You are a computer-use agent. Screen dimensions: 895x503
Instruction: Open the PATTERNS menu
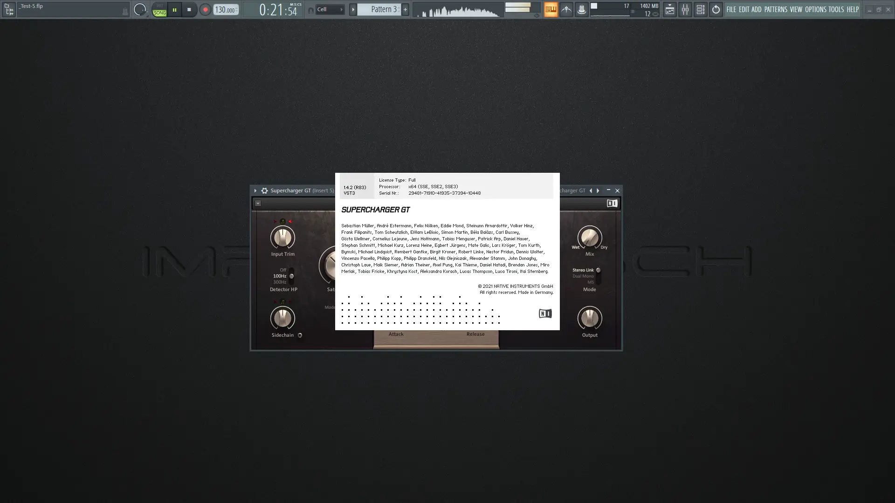click(x=775, y=9)
